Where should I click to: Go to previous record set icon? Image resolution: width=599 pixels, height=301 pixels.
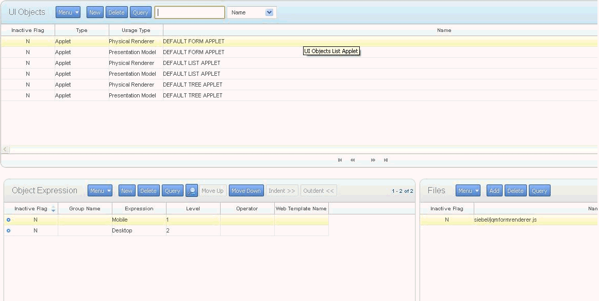click(353, 160)
